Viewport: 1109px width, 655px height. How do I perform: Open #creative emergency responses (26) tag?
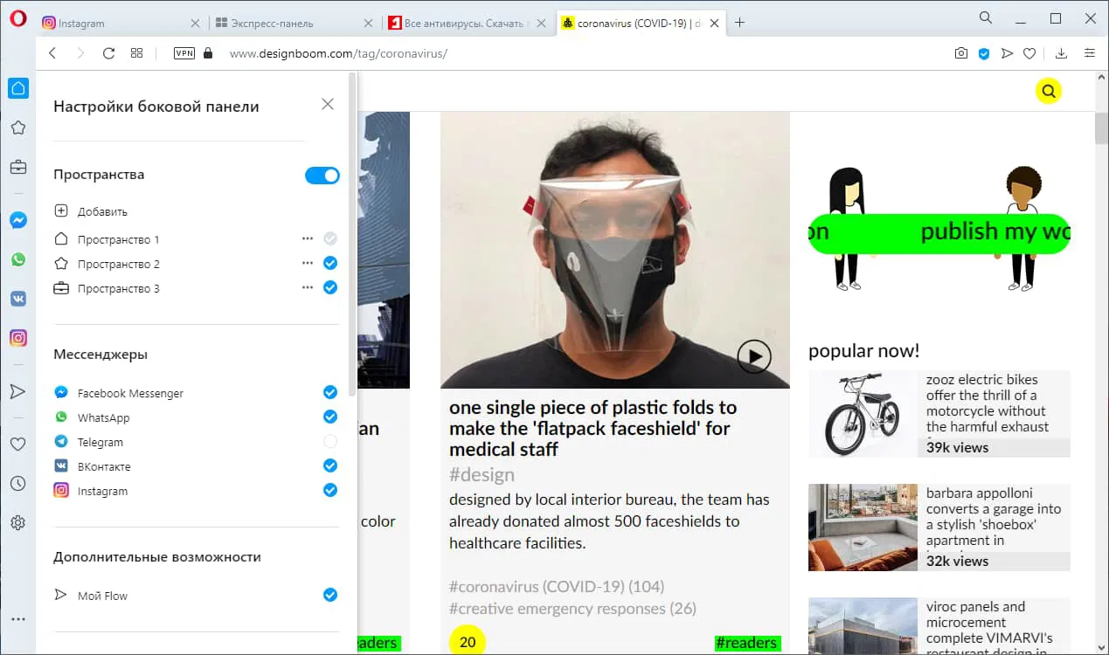click(572, 609)
